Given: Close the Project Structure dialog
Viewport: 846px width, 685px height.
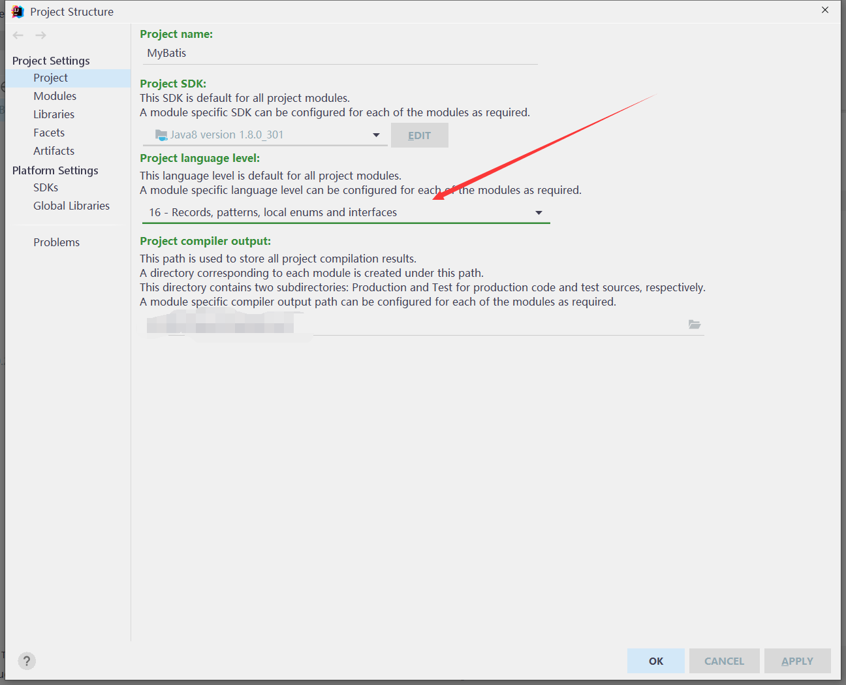Looking at the screenshot, I should coord(825,10).
